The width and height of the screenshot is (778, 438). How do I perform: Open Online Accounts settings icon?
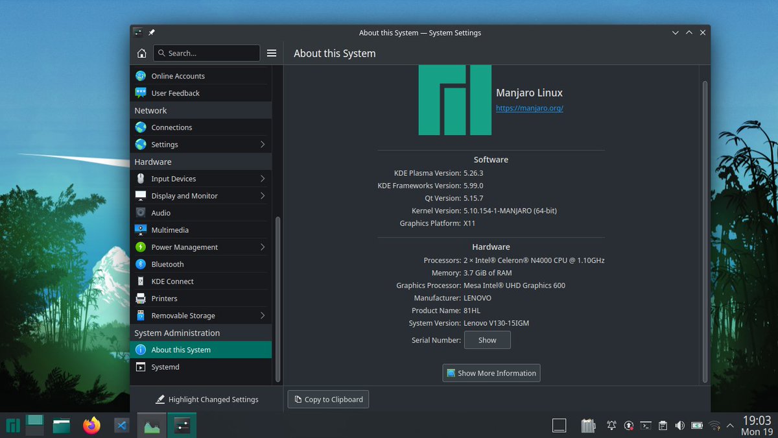[141, 76]
